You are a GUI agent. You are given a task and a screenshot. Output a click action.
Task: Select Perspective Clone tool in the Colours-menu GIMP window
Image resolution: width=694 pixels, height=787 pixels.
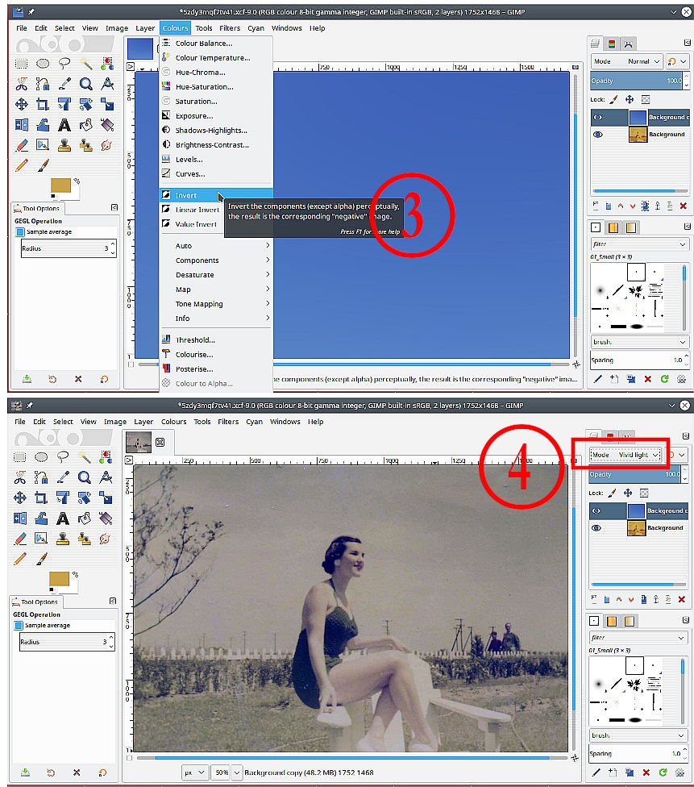[85, 146]
